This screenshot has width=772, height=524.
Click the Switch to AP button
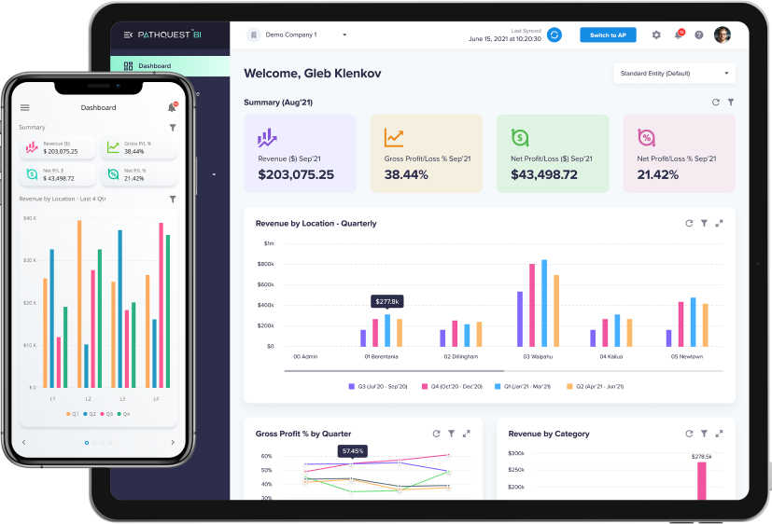pos(608,34)
